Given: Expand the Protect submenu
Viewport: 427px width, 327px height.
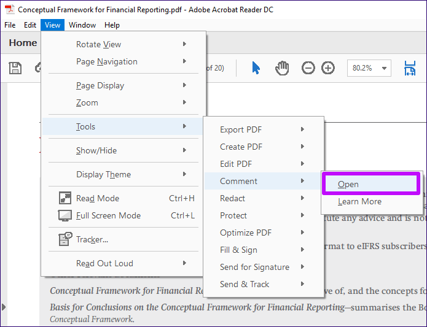Looking at the screenshot, I should click(264, 215).
